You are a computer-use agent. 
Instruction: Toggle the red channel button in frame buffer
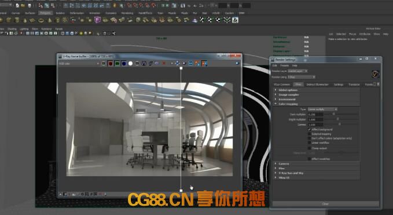coord(111,64)
